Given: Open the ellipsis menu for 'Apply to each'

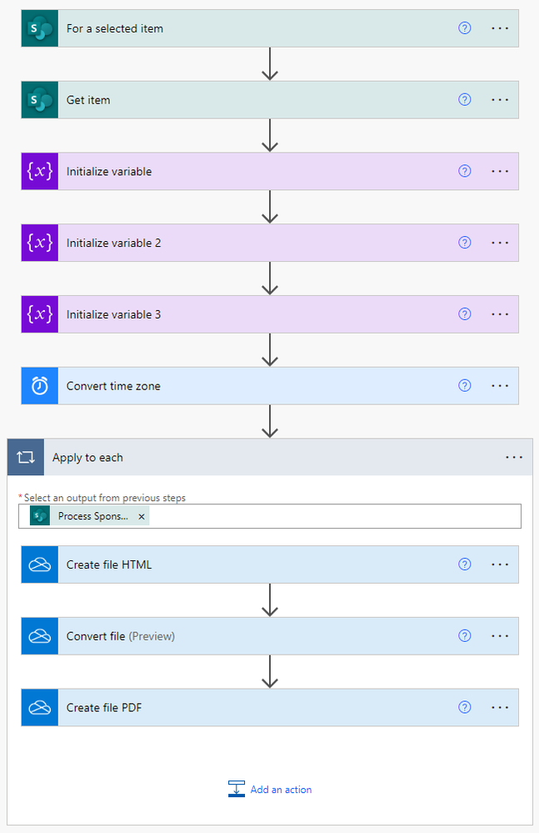Looking at the screenshot, I should click(x=514, y=458).
